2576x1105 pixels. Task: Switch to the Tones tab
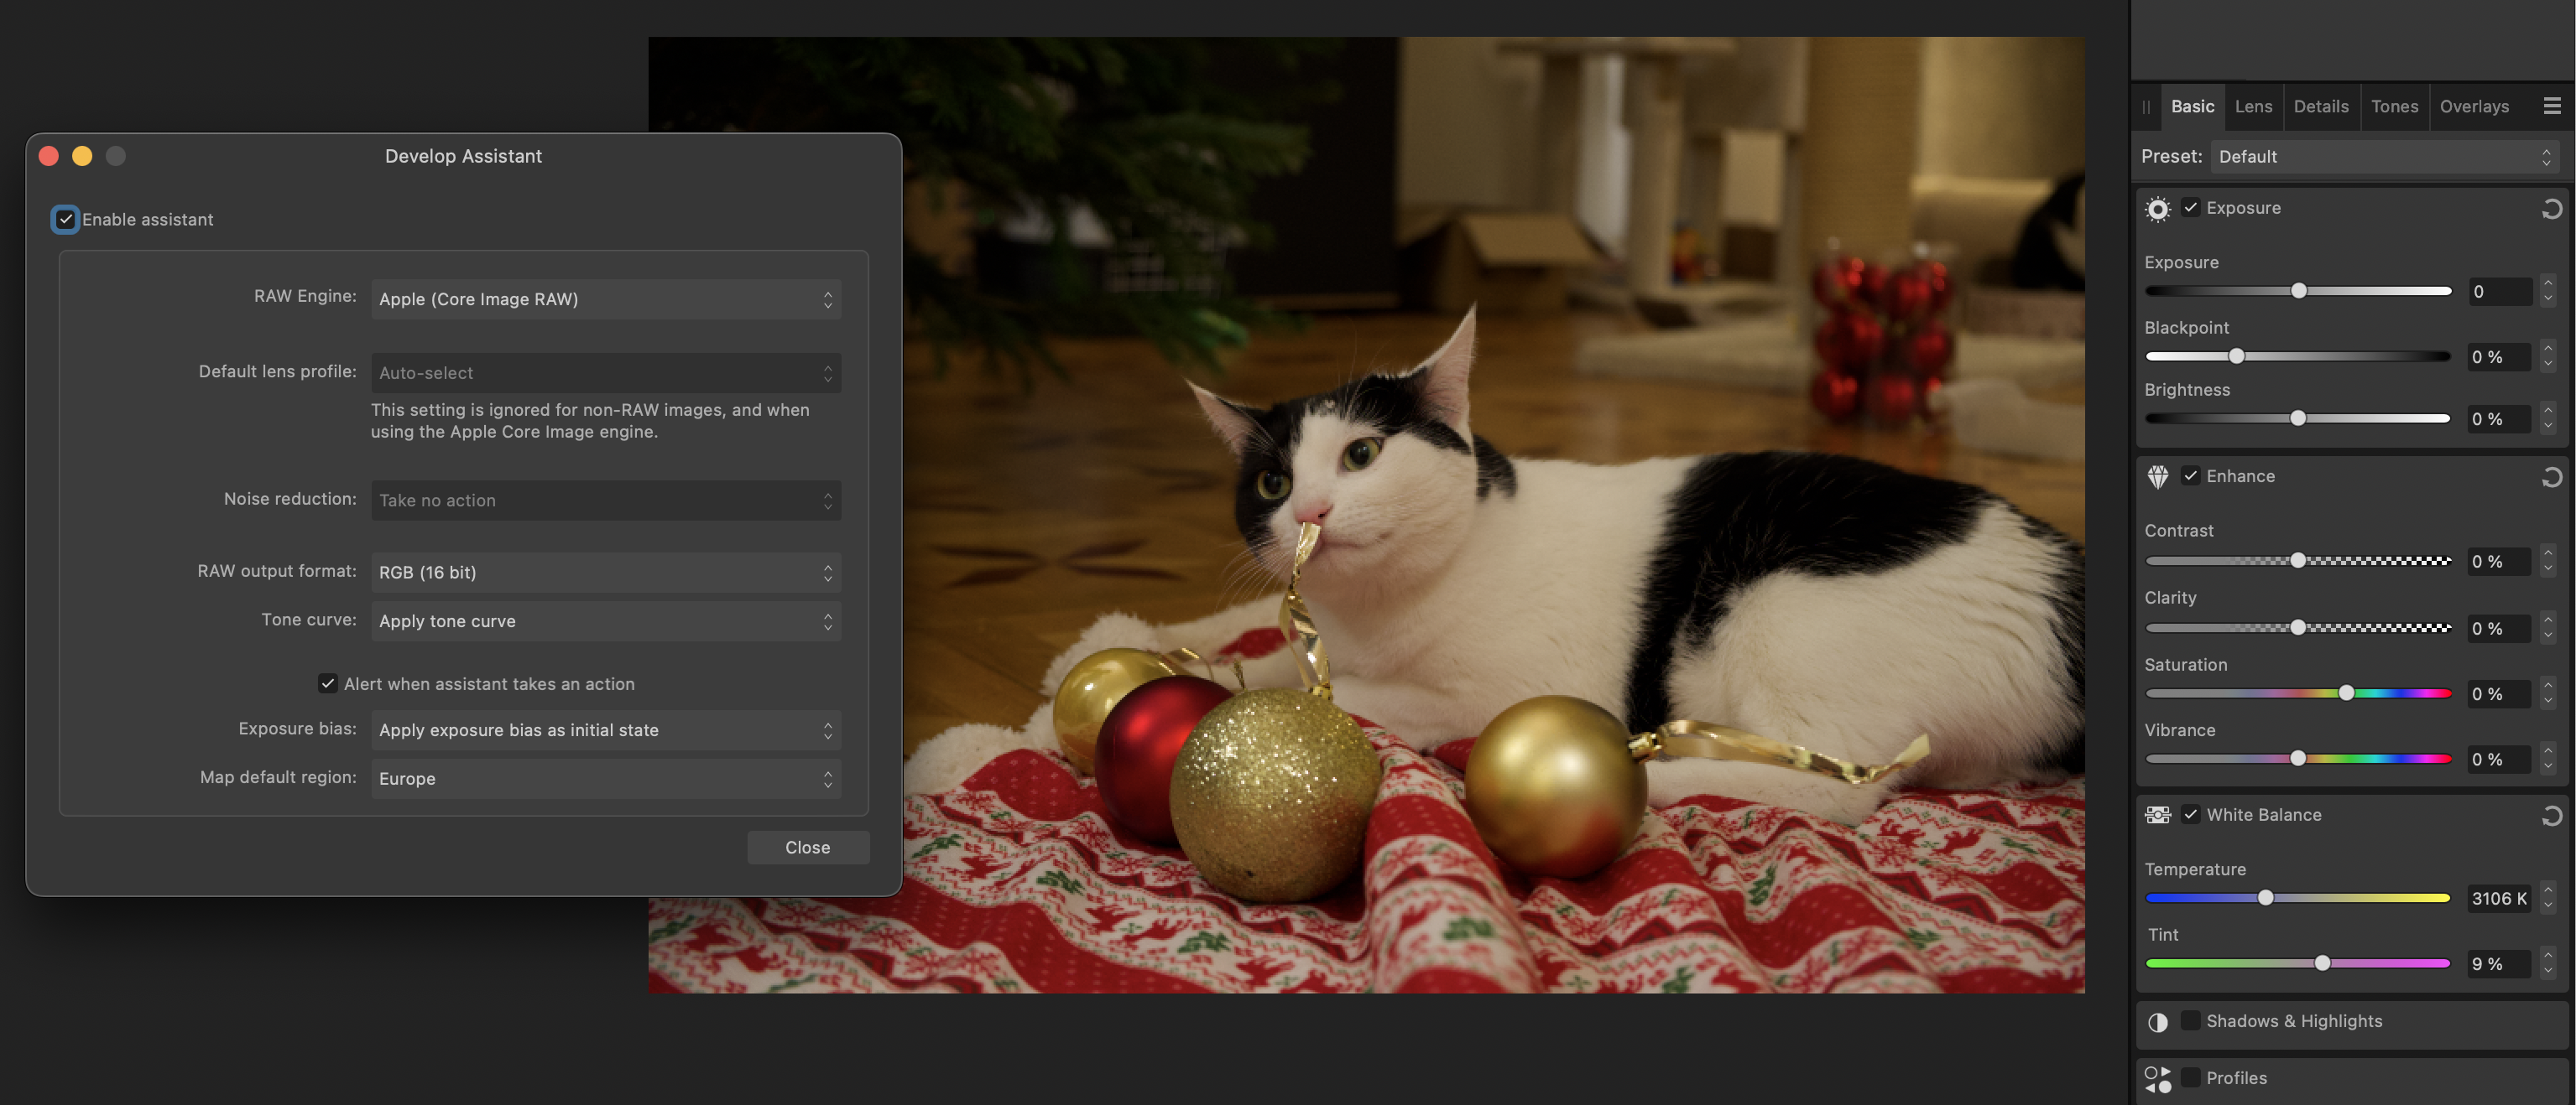pos(2394,106)
